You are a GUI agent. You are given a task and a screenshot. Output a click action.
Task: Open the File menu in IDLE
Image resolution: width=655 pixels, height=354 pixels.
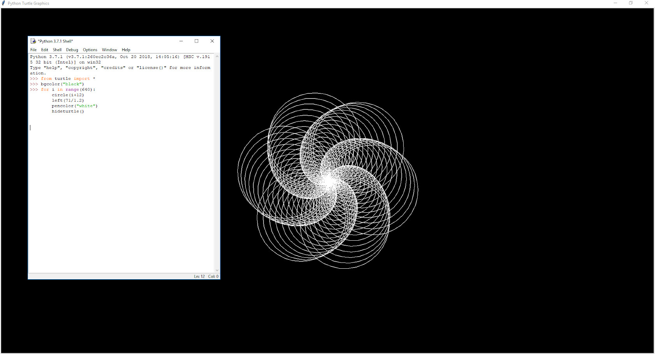click(x=33, y=49)
